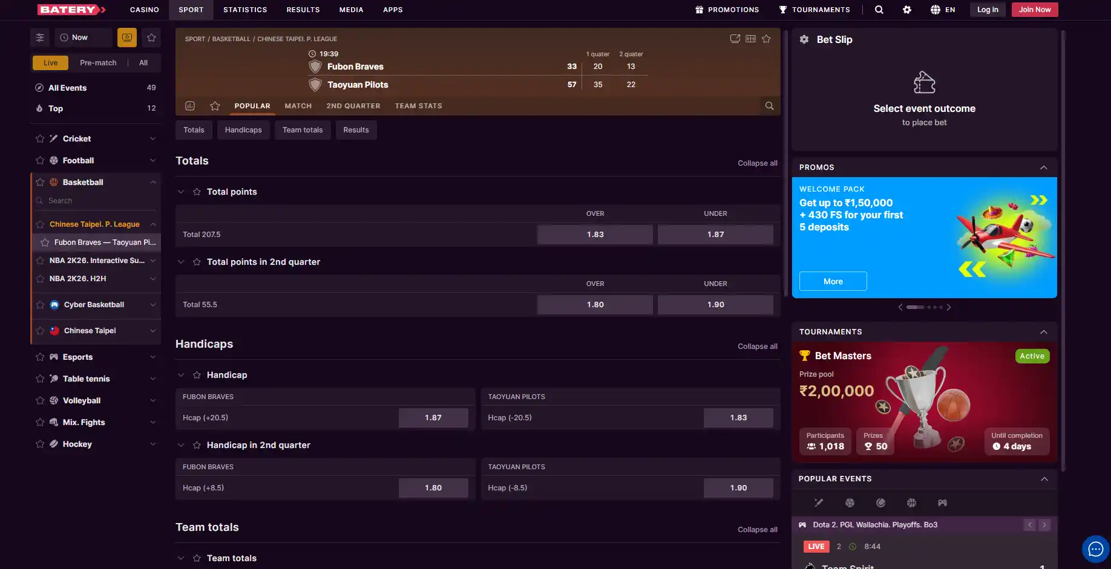The height and width of the screenshot is (569, 1111).
Task: Click the Batery logo
Action: pyautogui.click(x=71, y=10)
